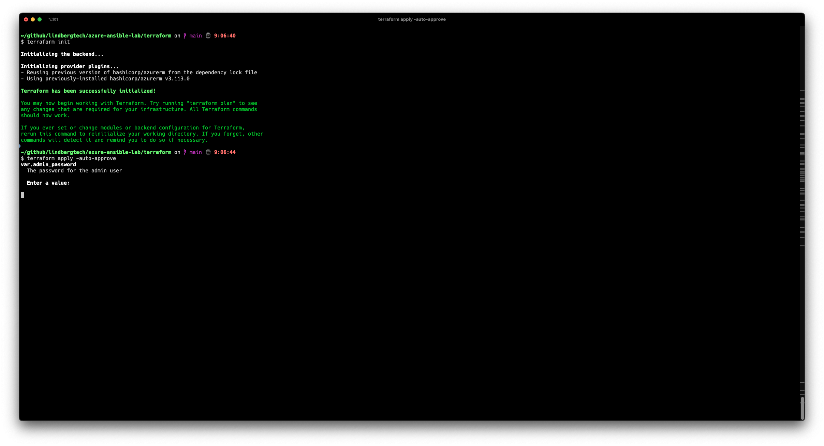This screenshot has width=824, height=446.
Task: Click the git branch icon in second prompt
Action: pyautogui.click(x=185, y=152)
